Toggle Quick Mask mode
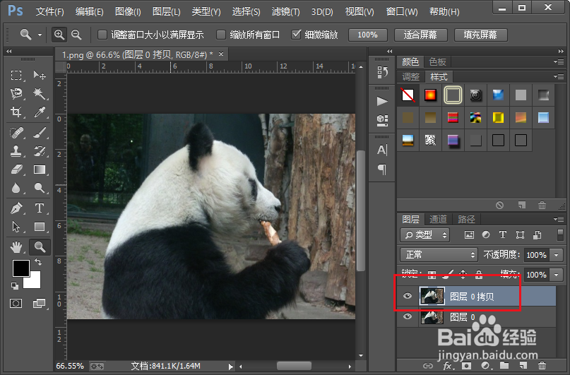The image size is (570, 375). 16,303
